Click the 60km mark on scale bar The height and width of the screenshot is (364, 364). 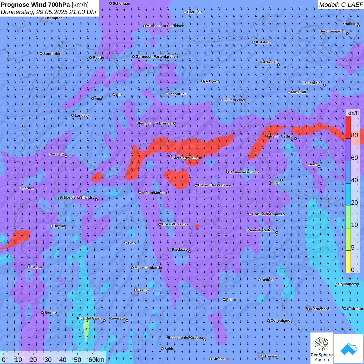point(96,360)
